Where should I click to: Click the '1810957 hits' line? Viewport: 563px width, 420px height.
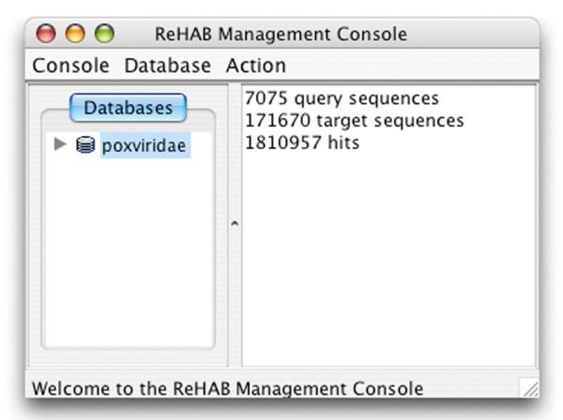click(x=301, y=143)
